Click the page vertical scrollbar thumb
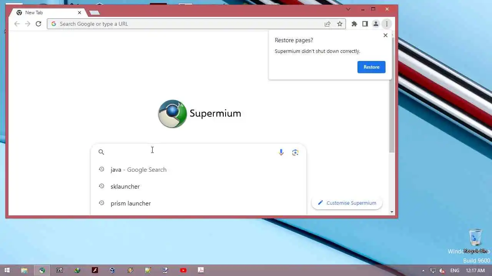Image resolution: width=492 pixels, height=276 pixels. click(x=392, y=96)
